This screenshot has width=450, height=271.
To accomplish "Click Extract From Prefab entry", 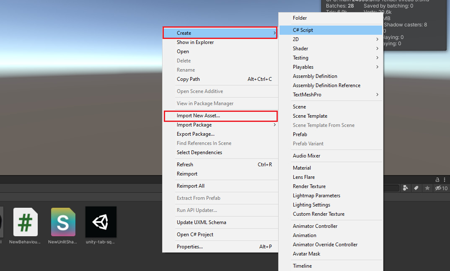I will [x=220, y=198].
